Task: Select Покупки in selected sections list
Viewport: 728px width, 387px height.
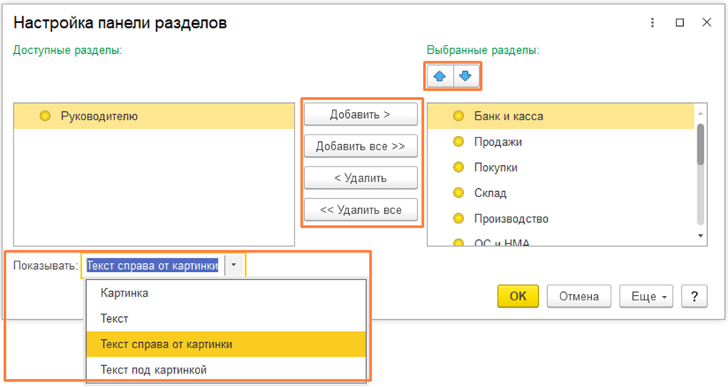Action: [x=496, y=167]
